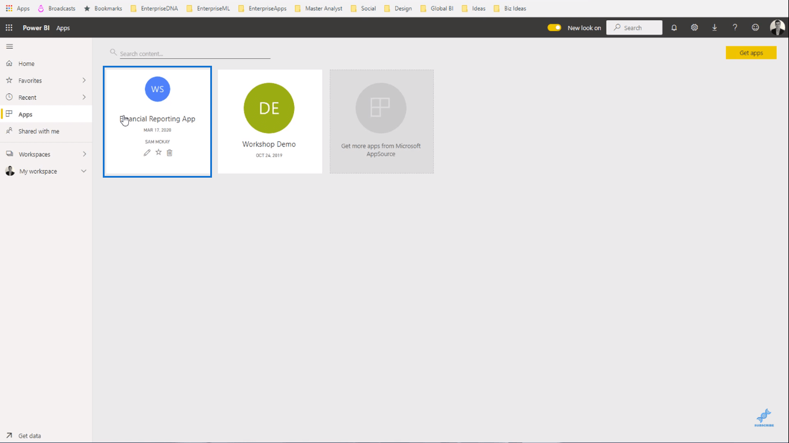Click the download arrow icon
This screenshot has height=443, width=789.
click(714, 28)
